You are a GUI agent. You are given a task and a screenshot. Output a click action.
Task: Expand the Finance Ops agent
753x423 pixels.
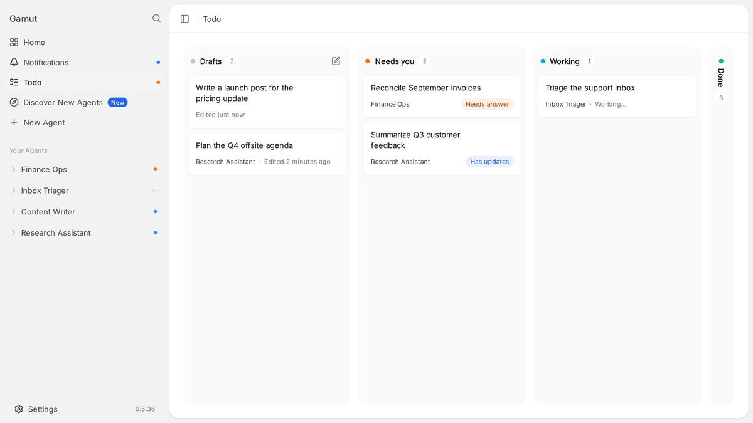13,169
